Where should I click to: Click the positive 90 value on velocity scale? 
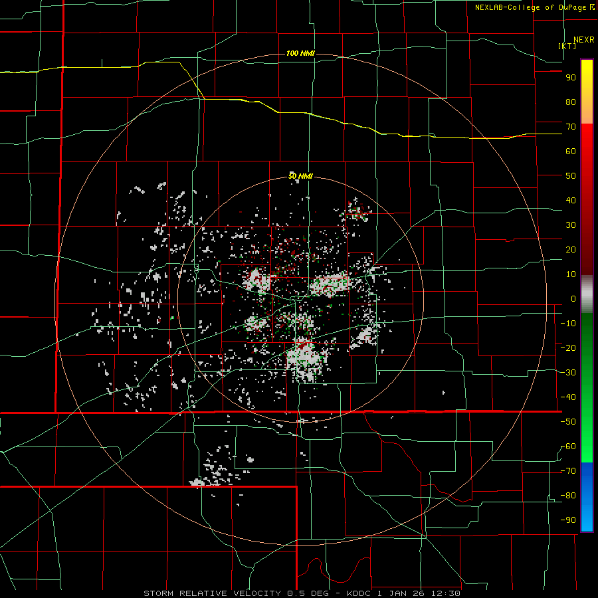pos(571,78)
